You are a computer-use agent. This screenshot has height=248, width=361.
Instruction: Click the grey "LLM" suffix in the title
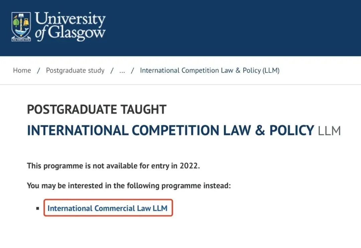tap(329, 131)
